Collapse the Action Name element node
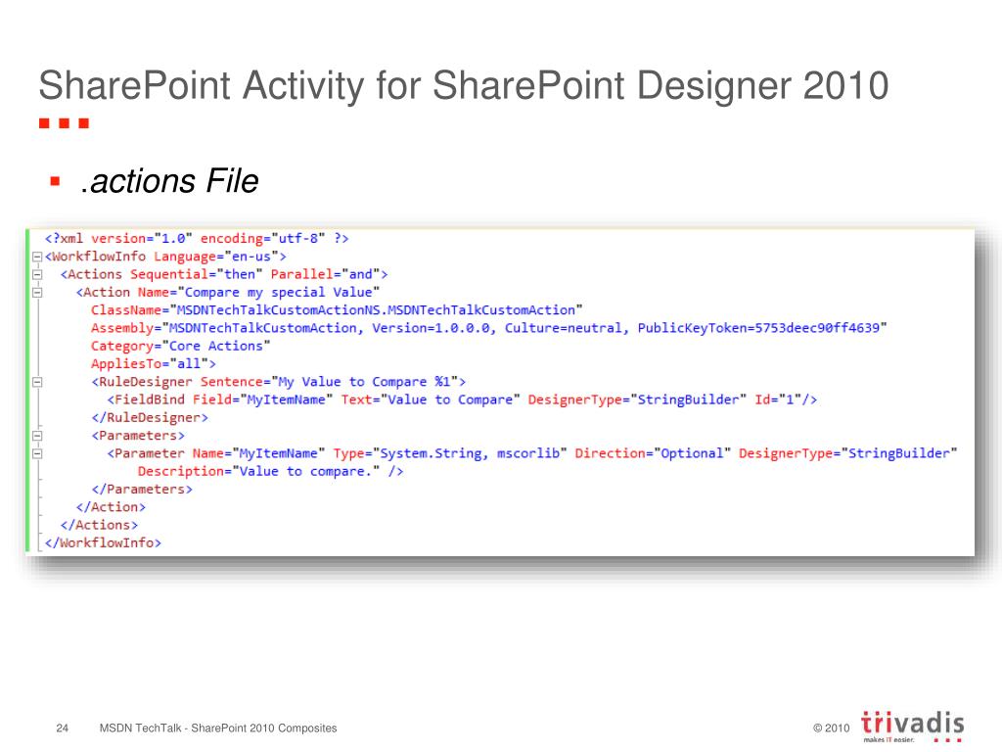 37,293
